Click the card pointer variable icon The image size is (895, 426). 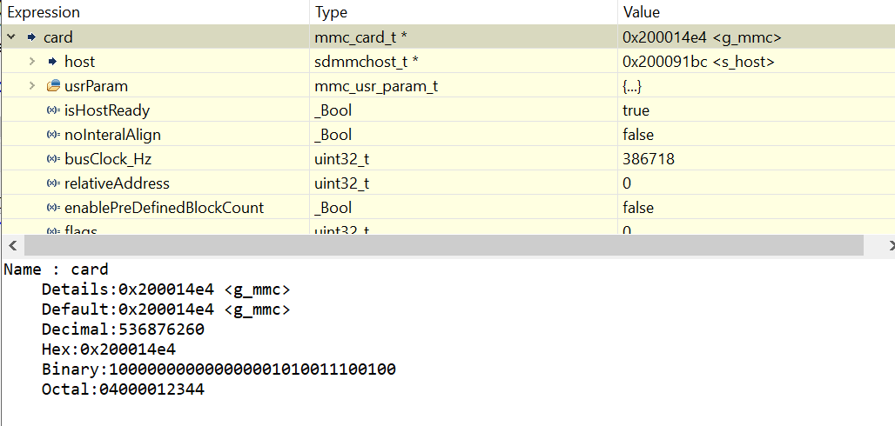[x=31, y=37]
